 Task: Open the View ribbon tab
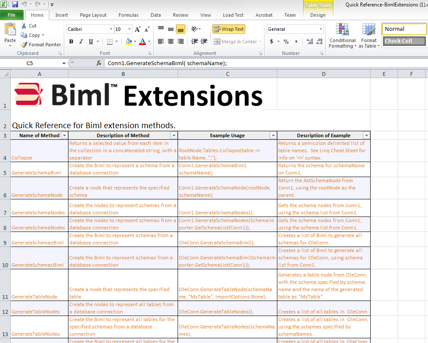pyautogui.click(x=205, y=15)
